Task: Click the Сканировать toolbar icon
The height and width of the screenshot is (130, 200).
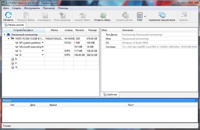Action: tap(44, 15)
